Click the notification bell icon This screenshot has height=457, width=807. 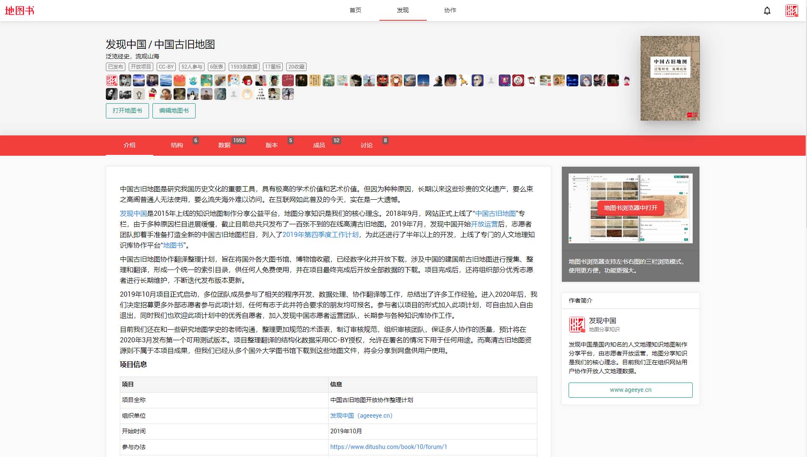767,11
